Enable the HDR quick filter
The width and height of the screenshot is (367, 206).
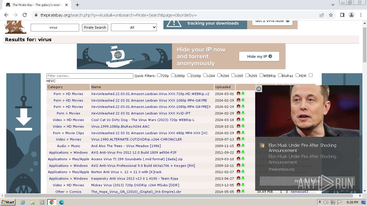[x=297, y=75]
